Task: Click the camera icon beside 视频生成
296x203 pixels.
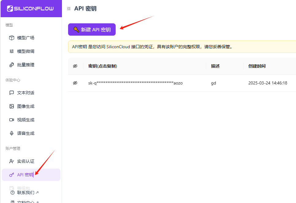Action: click(12, 120)
